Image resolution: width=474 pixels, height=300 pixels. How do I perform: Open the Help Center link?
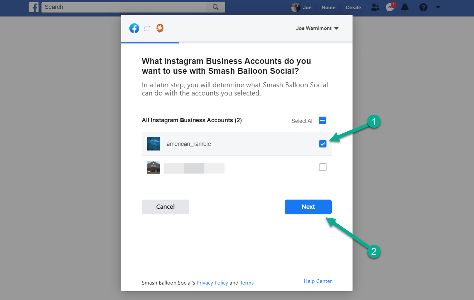(x=318, y=281)
